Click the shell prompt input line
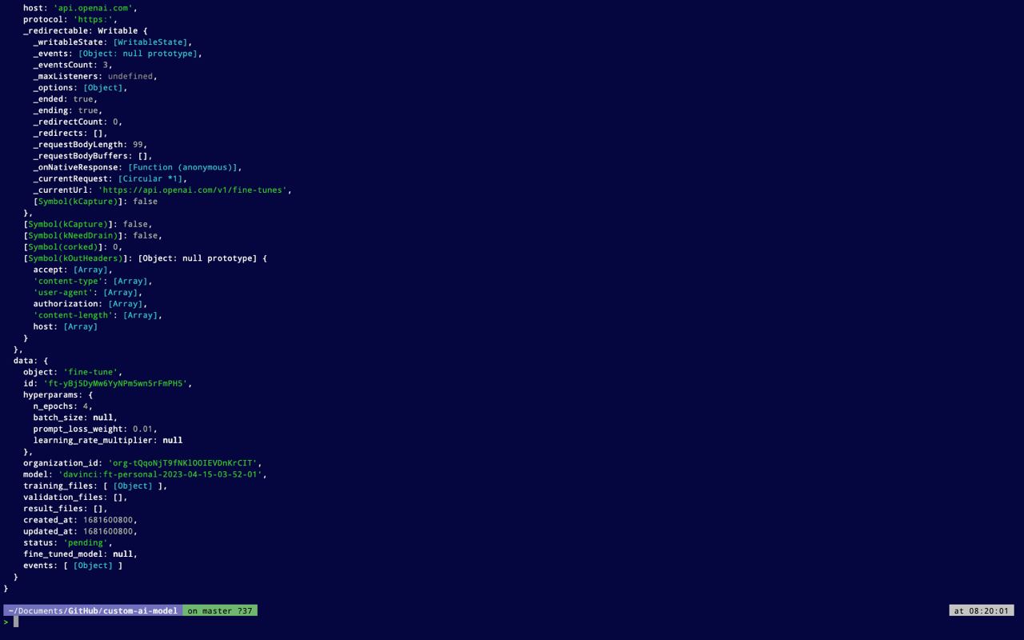Screen dimensions: 1024x640 tap(512, 622)
